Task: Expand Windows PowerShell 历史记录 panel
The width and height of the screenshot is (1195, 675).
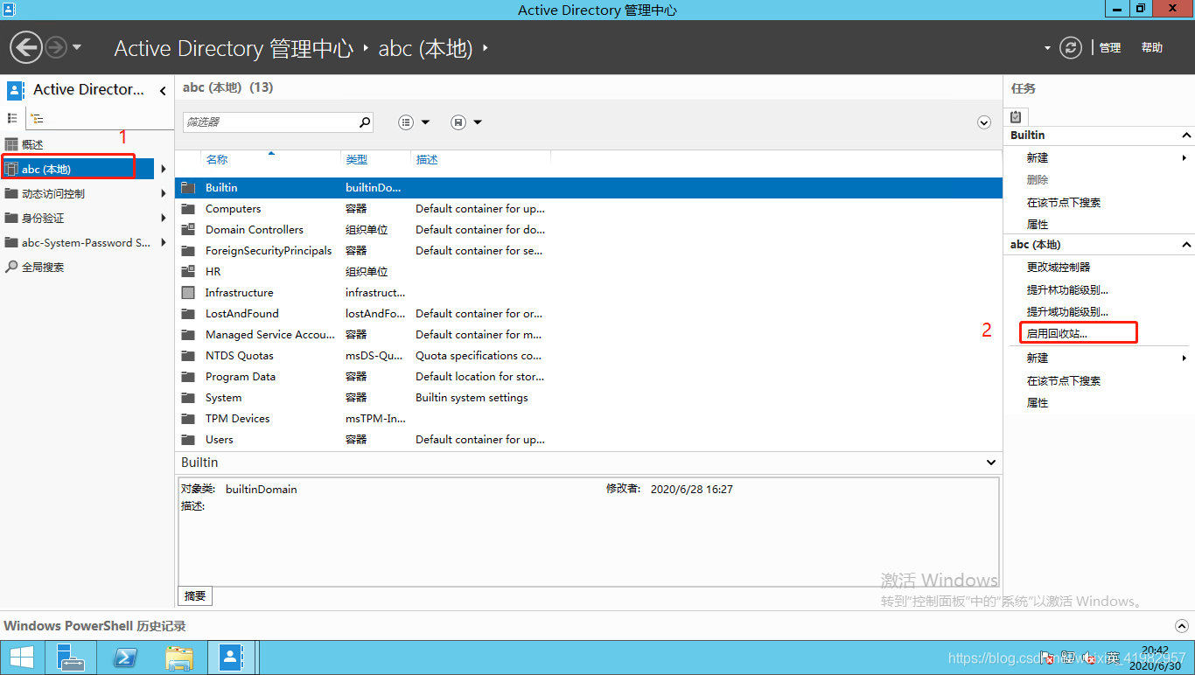Action: point(1182,626)
